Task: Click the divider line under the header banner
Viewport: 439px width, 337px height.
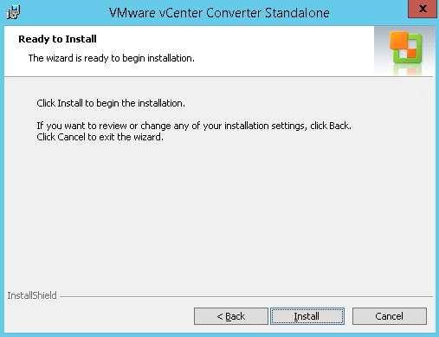Action: coord(218,77)
